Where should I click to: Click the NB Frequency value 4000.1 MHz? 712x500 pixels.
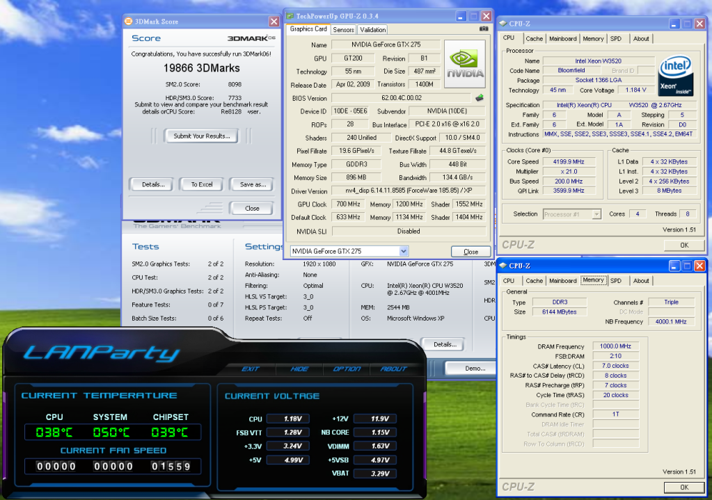(x=671, y=322)
